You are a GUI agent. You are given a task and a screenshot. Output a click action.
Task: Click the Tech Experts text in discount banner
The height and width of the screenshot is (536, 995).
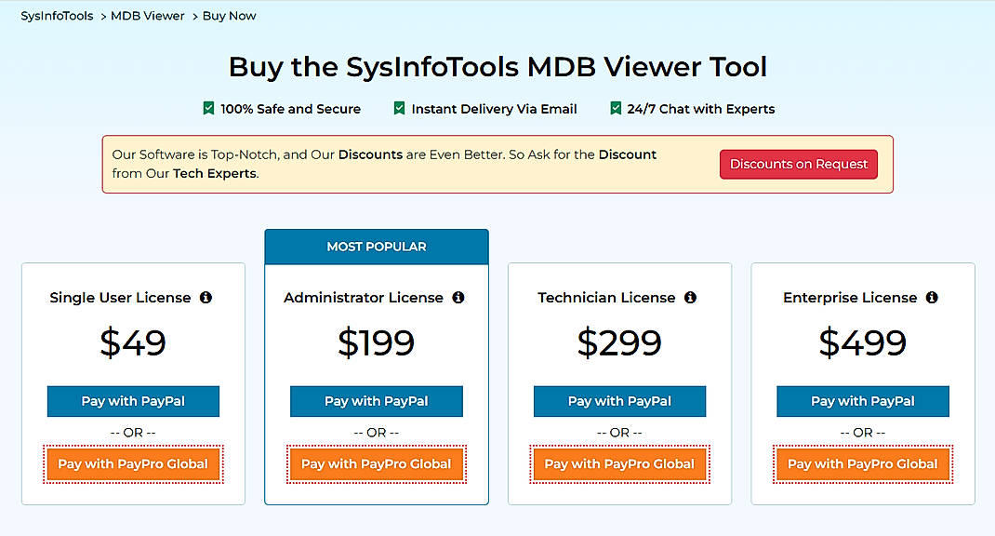(x=215, y=173)
